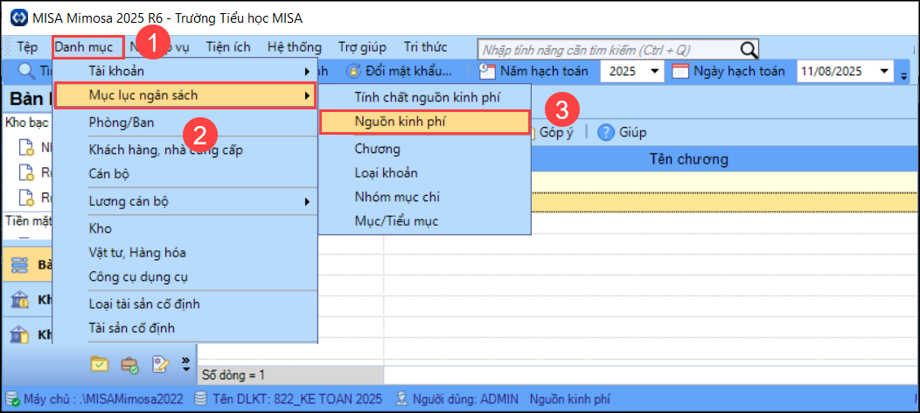Click the database icon beside Tên DLKT

pos(200,400)
